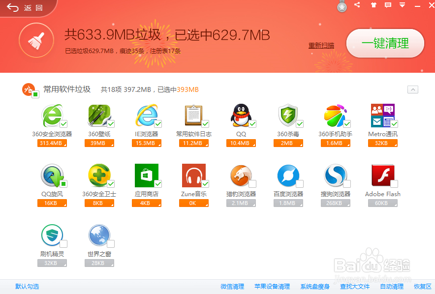Expand the 10.4MB size details

241,143
